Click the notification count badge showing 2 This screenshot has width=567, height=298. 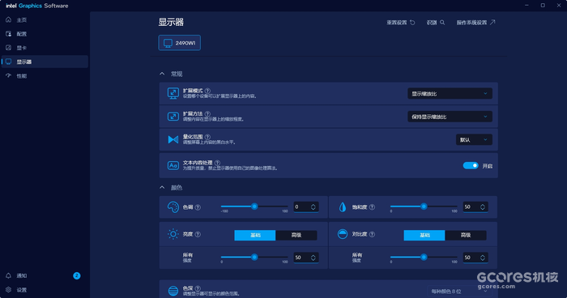(x=77, y=275)
